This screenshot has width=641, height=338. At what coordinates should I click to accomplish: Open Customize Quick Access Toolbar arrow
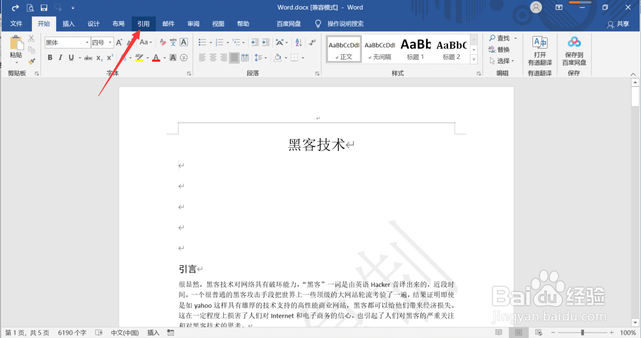pos(73,8)
